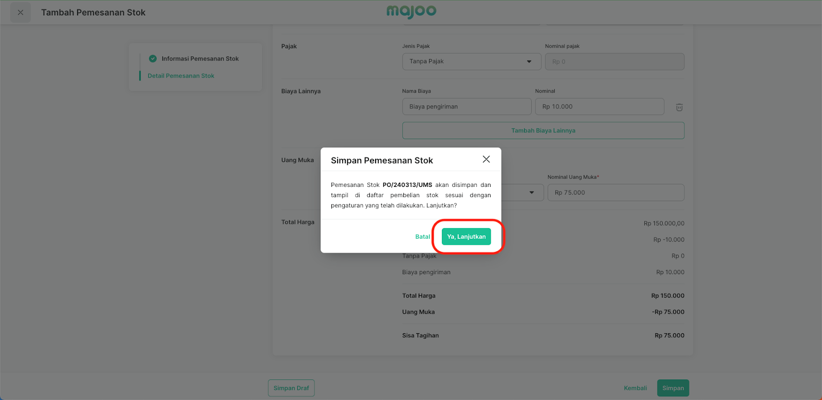The image size is (822, 400).
Task: Click the bottom Simpan button
Action: 673,388
